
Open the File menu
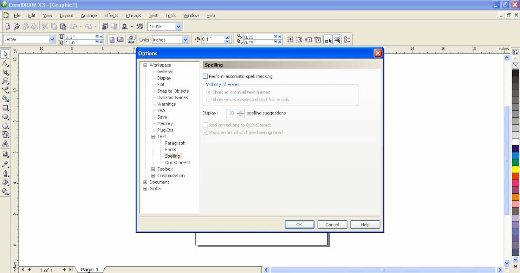(17, 15)
